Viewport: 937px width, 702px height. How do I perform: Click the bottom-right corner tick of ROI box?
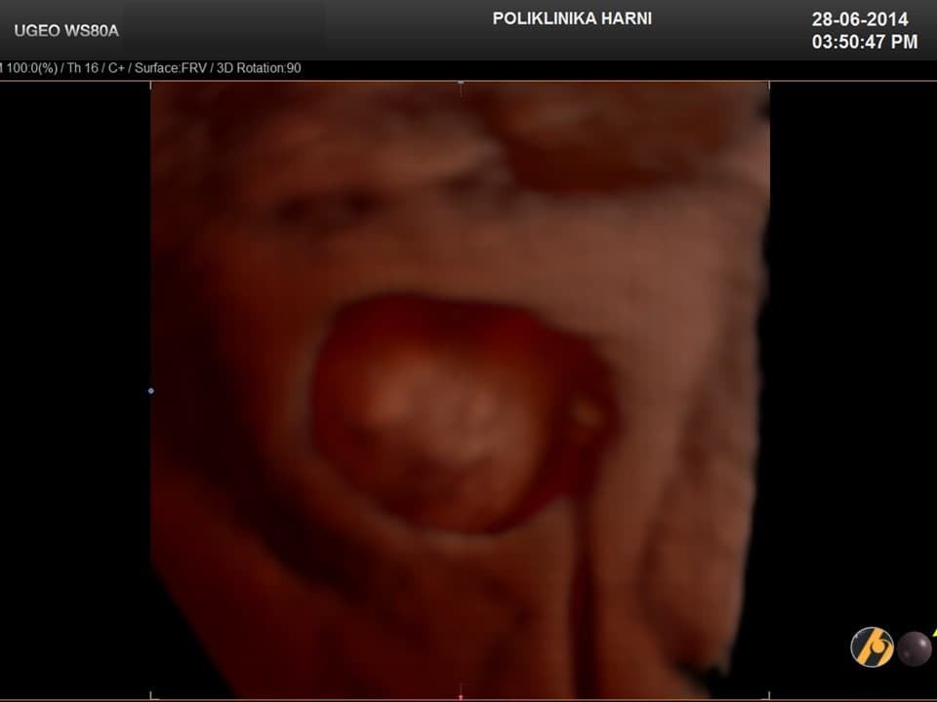769,695
